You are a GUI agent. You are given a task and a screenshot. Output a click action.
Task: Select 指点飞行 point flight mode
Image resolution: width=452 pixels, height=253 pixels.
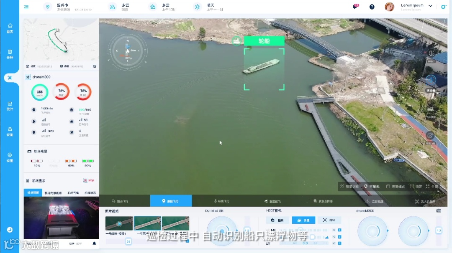[120, 201]
